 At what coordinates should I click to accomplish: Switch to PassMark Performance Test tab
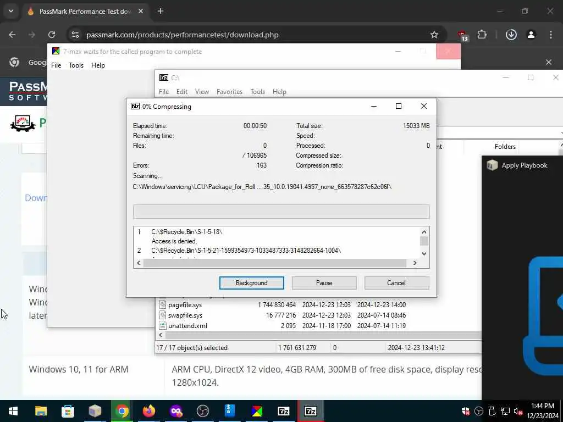[x=85, y=11]
